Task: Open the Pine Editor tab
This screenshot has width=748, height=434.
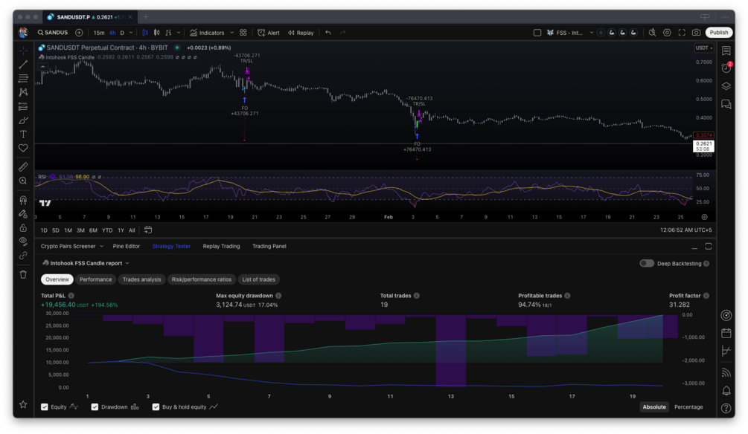Action: click(x=126, y=246)
